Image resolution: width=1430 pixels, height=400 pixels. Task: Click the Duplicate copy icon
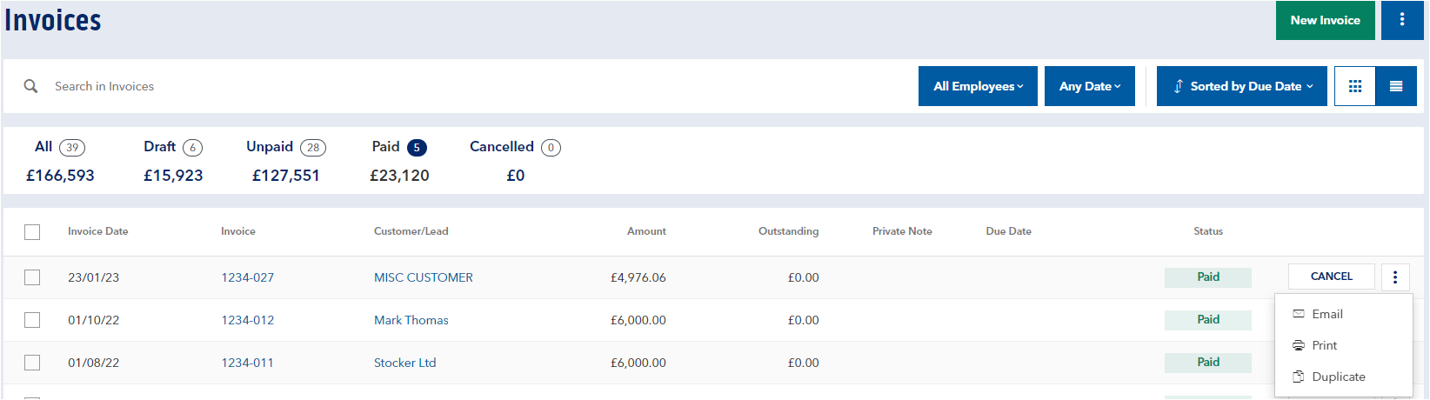1299,377
